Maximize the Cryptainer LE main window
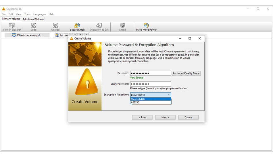Screen dimensions: 273x157 pyautogui.click(x=258, y=9)
